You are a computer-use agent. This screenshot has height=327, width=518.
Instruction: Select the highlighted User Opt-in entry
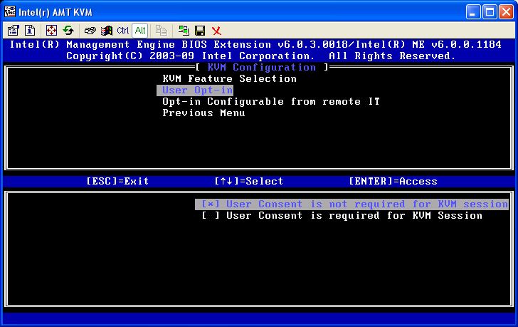pyautogui.click(x=195, y=90)
